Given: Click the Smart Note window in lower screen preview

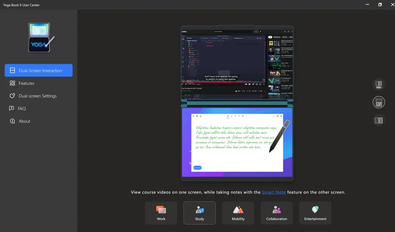Looking at the screenshot, I should 237,143.
